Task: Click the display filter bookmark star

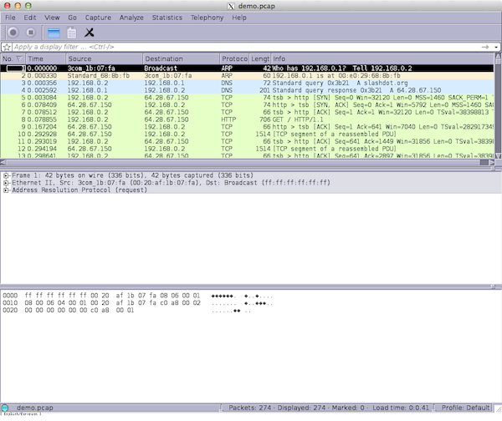Action: [7, 47]
